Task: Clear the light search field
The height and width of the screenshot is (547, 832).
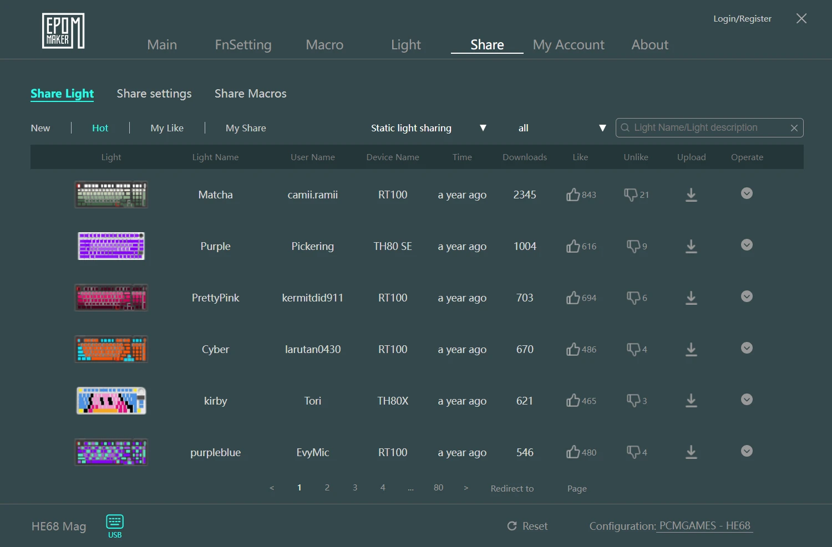Action: (x=794, y=128)
